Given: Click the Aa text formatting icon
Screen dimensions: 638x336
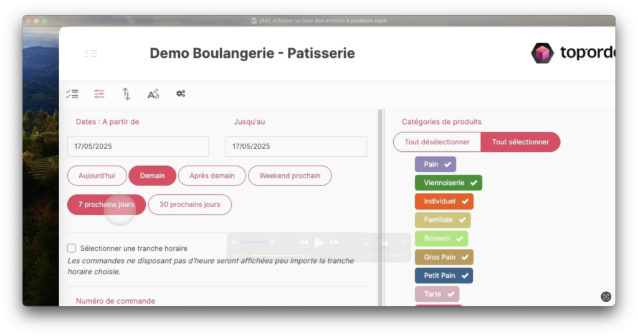Looking at the screenshot, I should (x=153, y=94).
